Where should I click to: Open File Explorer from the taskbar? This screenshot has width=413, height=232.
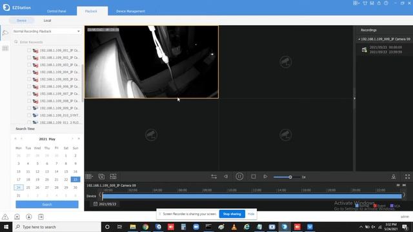[133, 227]
